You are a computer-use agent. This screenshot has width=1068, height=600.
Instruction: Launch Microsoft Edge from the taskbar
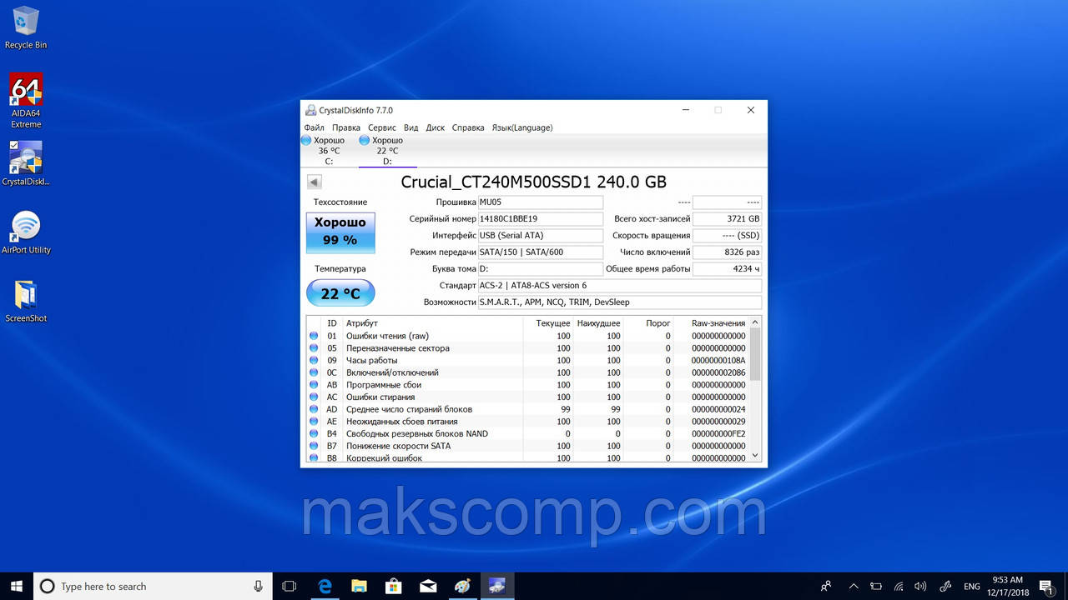[x=324, y=586]
